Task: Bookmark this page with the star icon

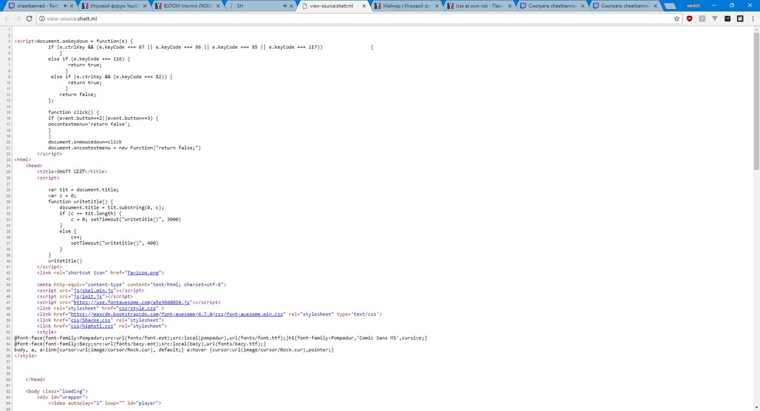Action: coord(676,18)
